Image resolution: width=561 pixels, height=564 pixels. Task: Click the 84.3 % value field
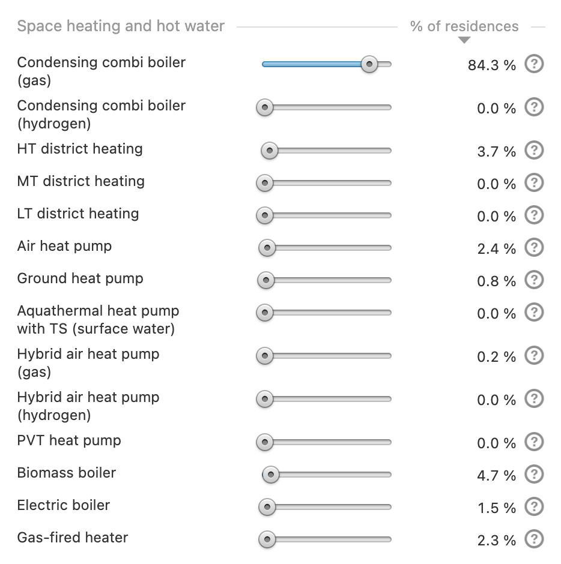(491, 65)
